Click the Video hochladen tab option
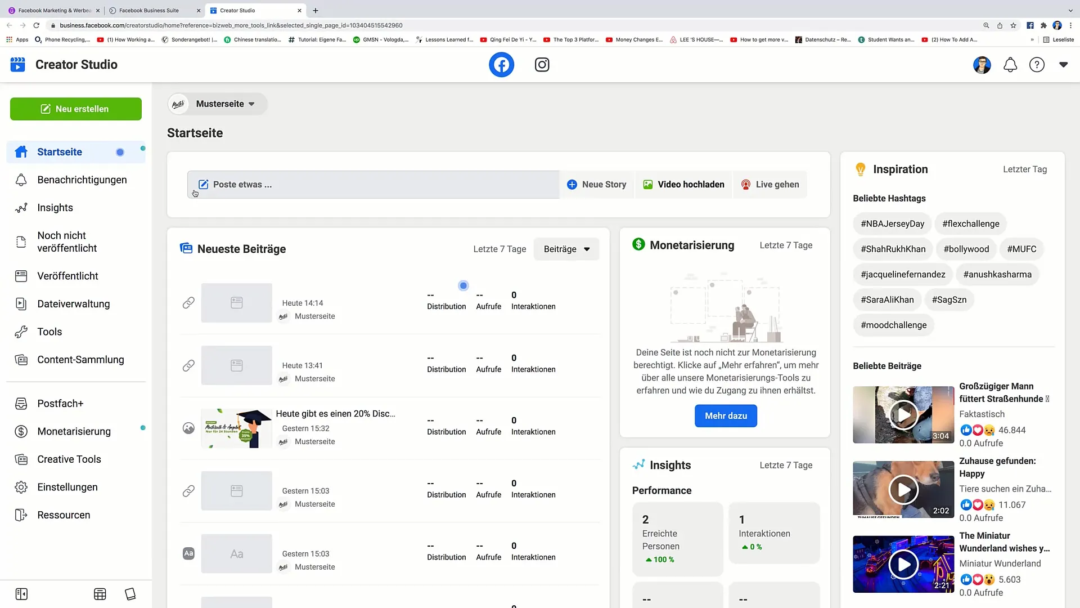Screen dimensions: 1080x608 (683, 184)
